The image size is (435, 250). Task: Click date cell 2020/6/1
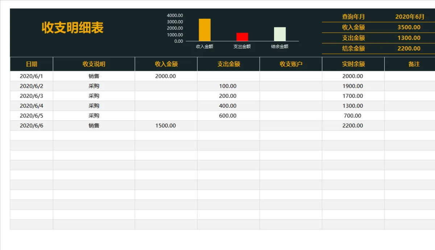[32, 76]
